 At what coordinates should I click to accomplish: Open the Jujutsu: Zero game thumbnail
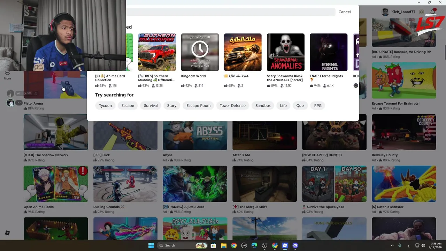pos(195,184)
